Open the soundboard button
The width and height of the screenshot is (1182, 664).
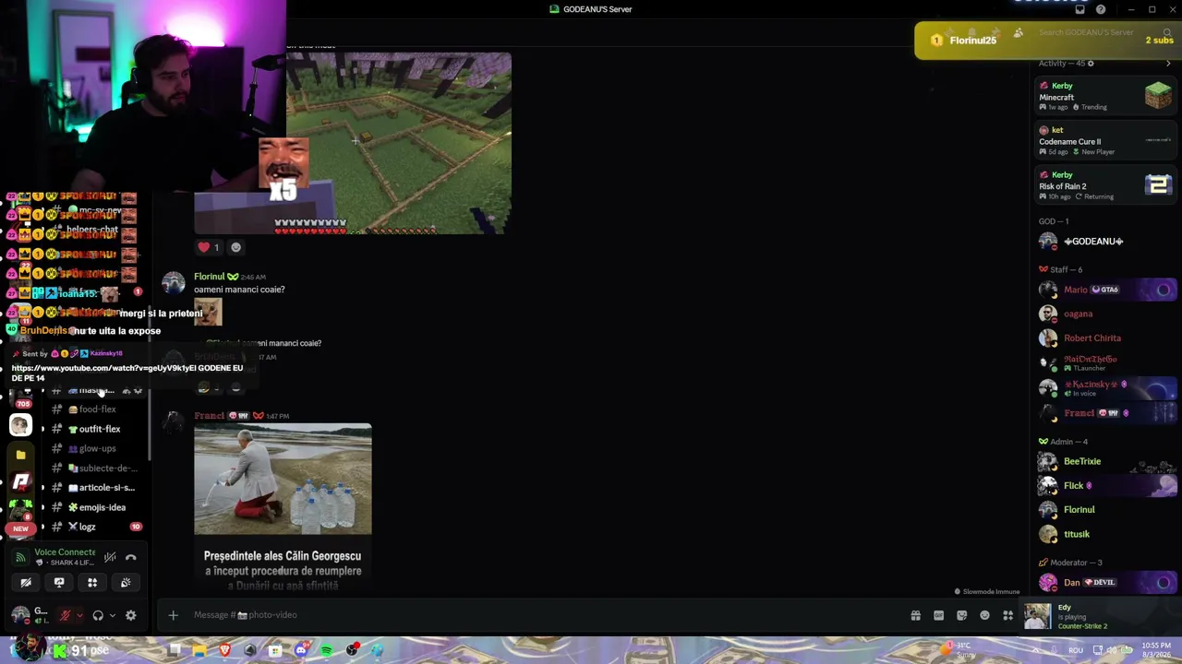tap(126, 583)
